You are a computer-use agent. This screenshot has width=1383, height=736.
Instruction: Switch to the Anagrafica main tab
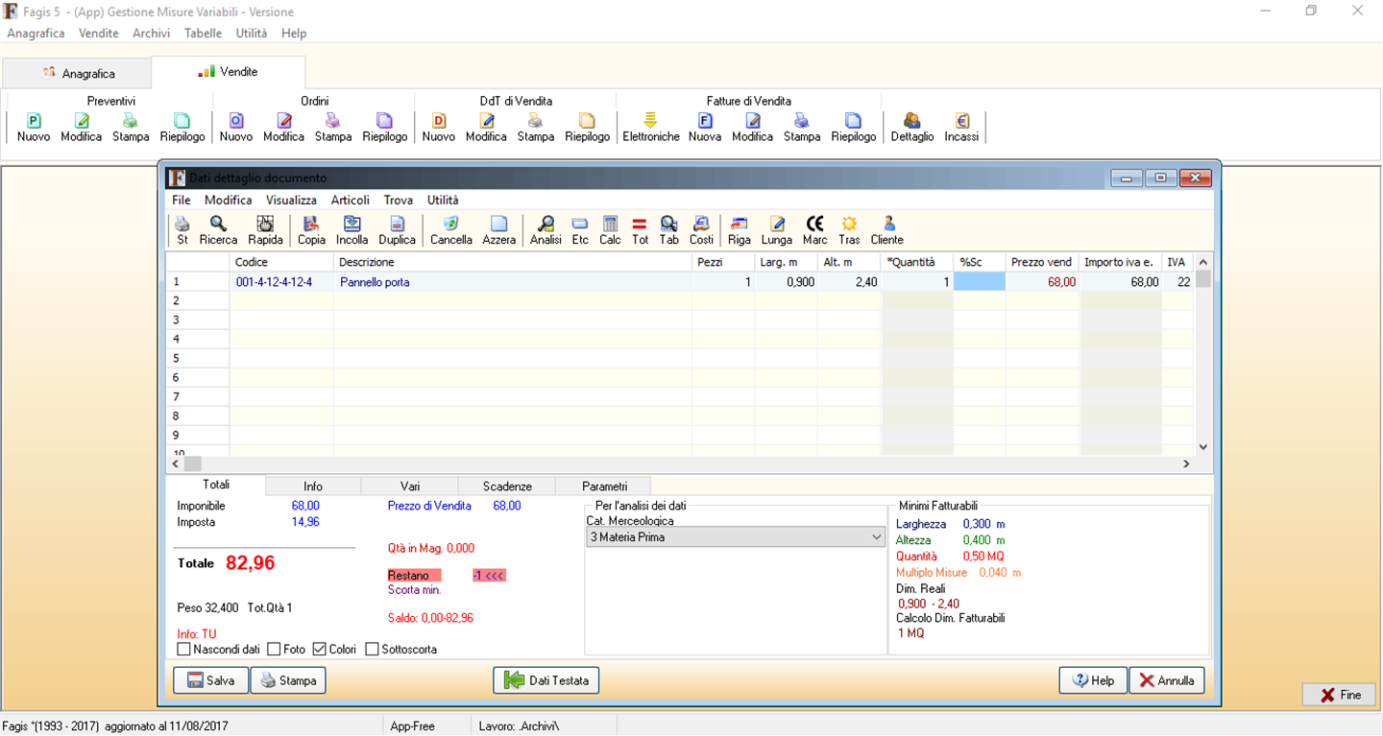tap(78, 73)
